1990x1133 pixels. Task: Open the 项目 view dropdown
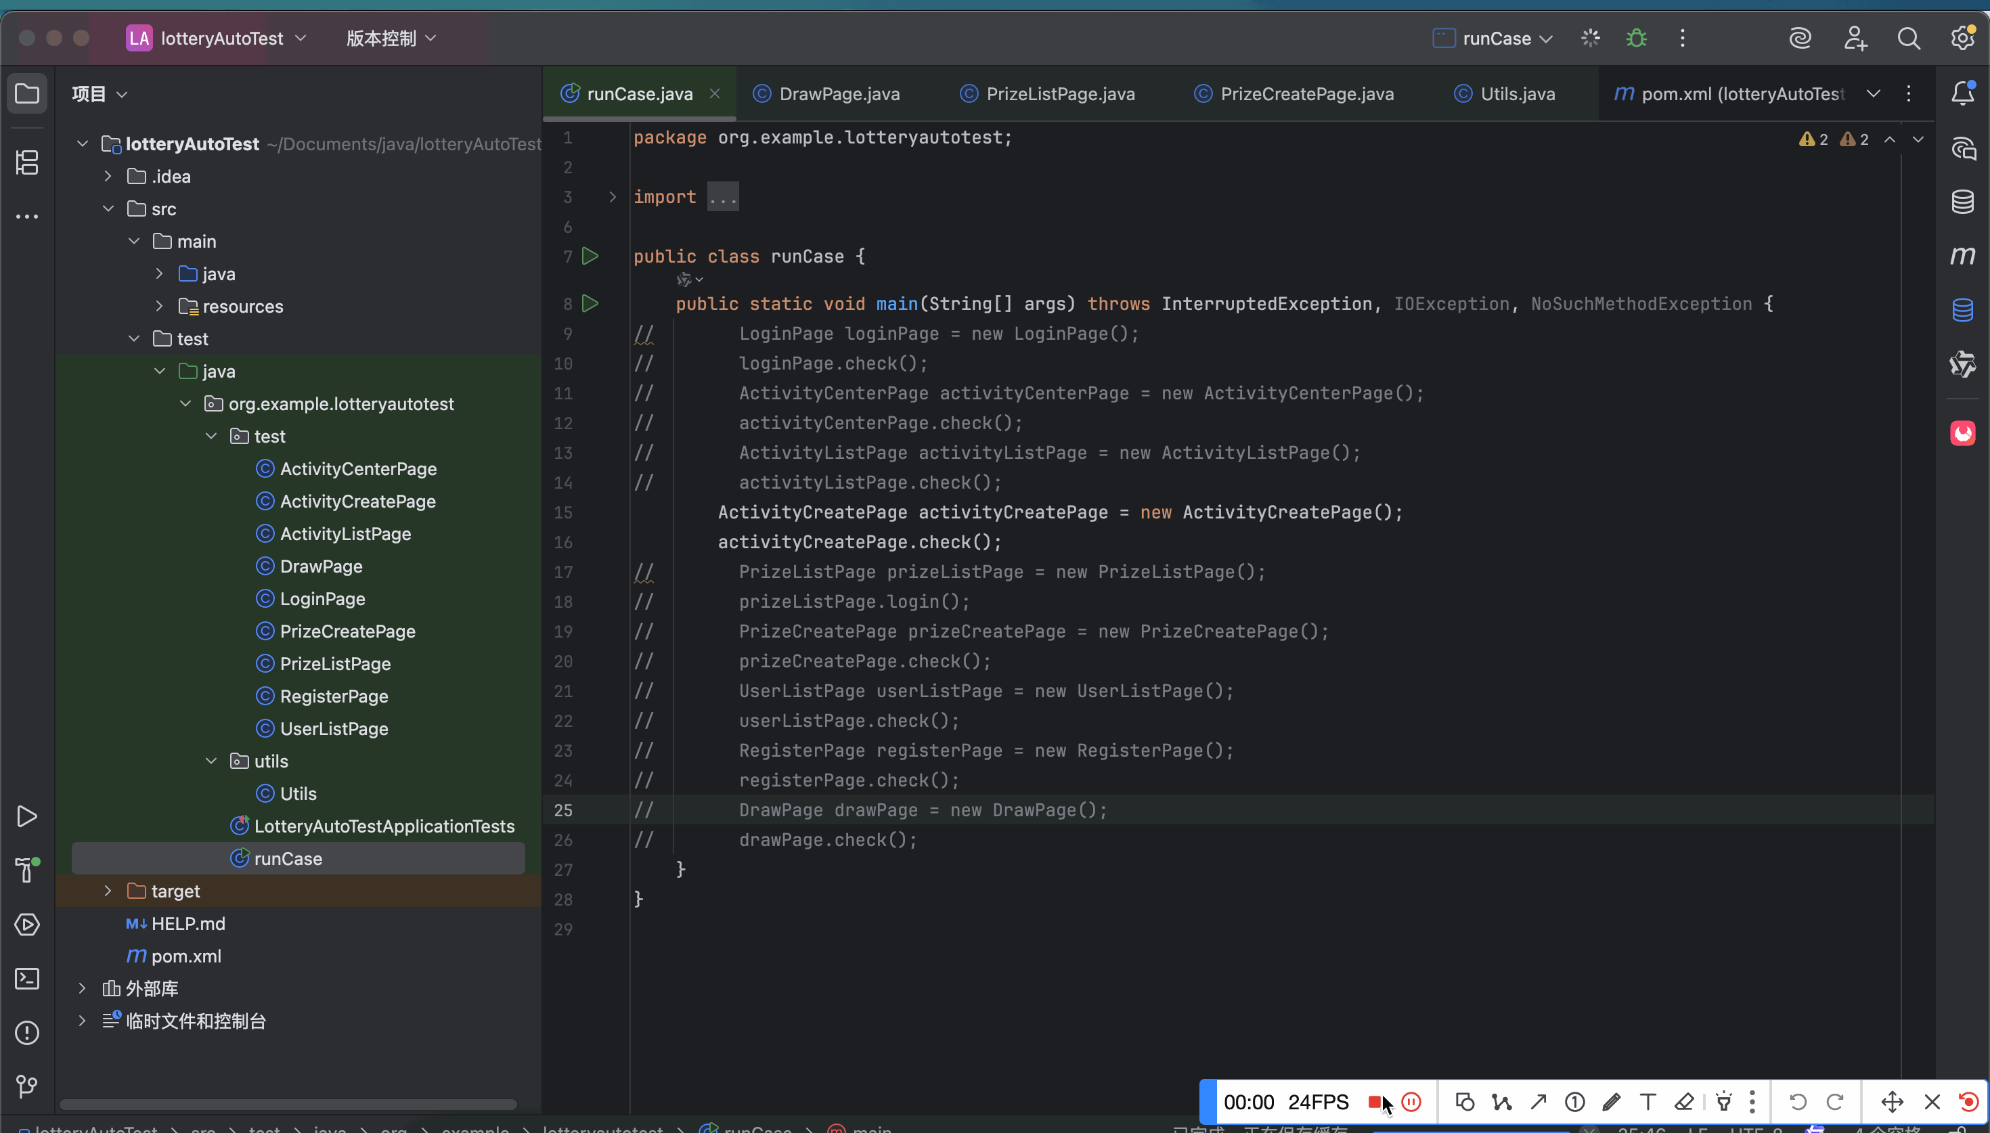pos(99,94)
